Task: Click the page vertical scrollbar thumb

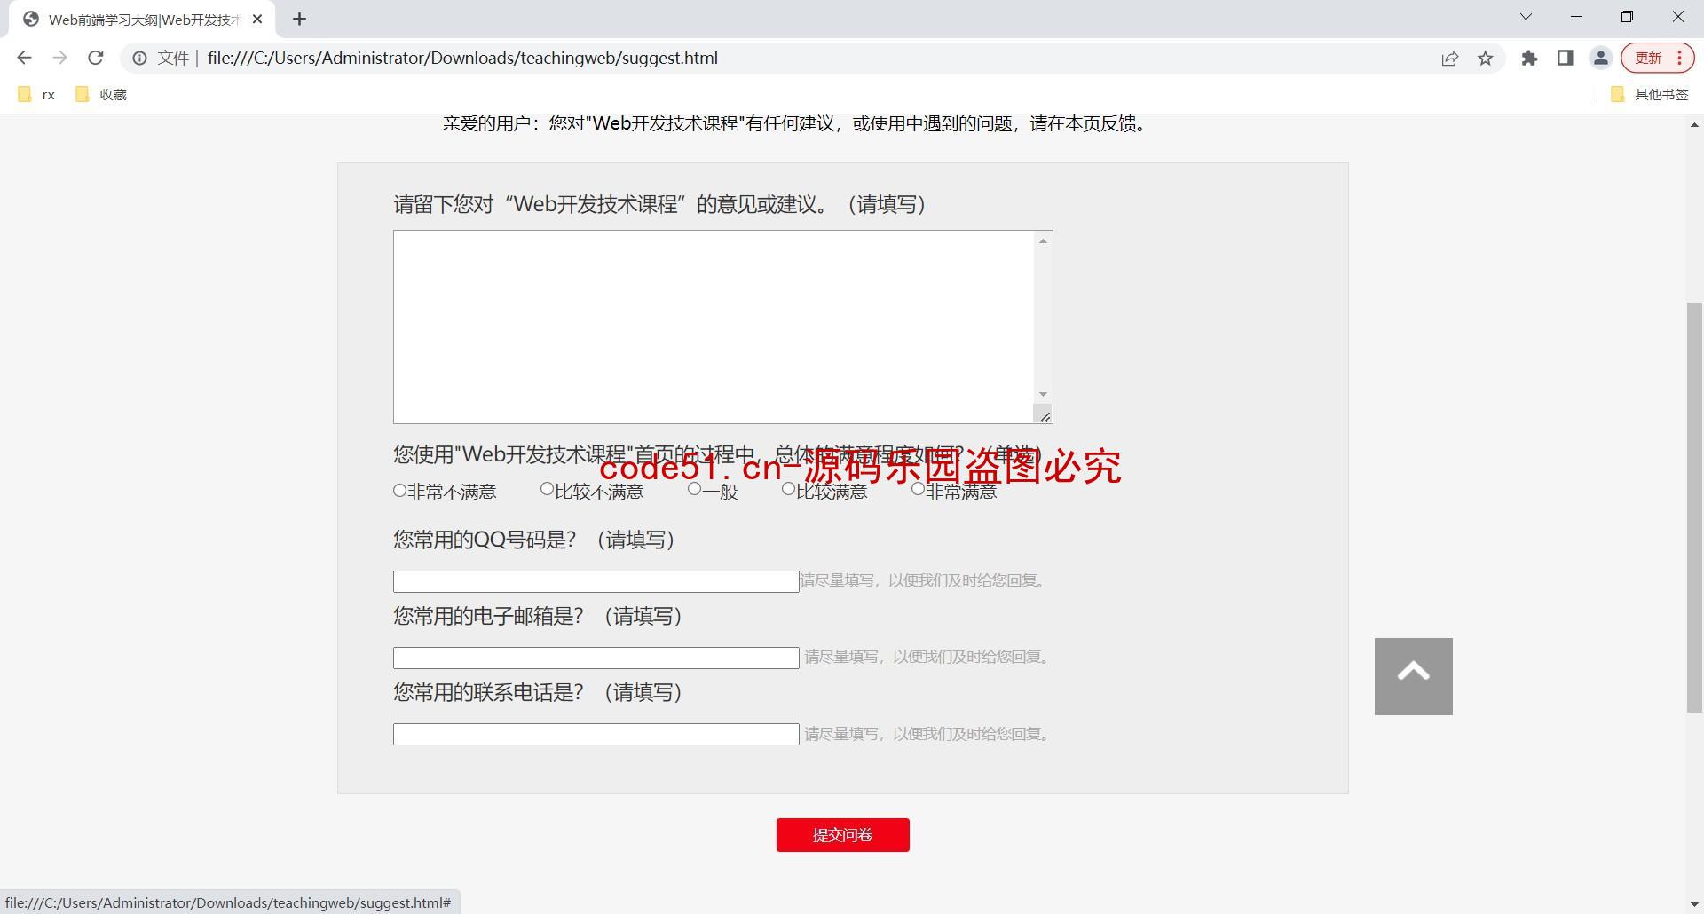Action: click(1694, 507)
